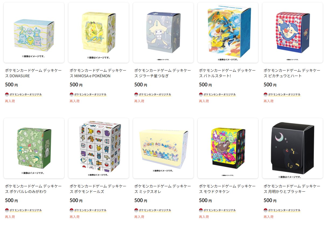This screenshot has height=225, width=326.
Task: Select the モウドクキケン deck case image
Action: [228, 148]
